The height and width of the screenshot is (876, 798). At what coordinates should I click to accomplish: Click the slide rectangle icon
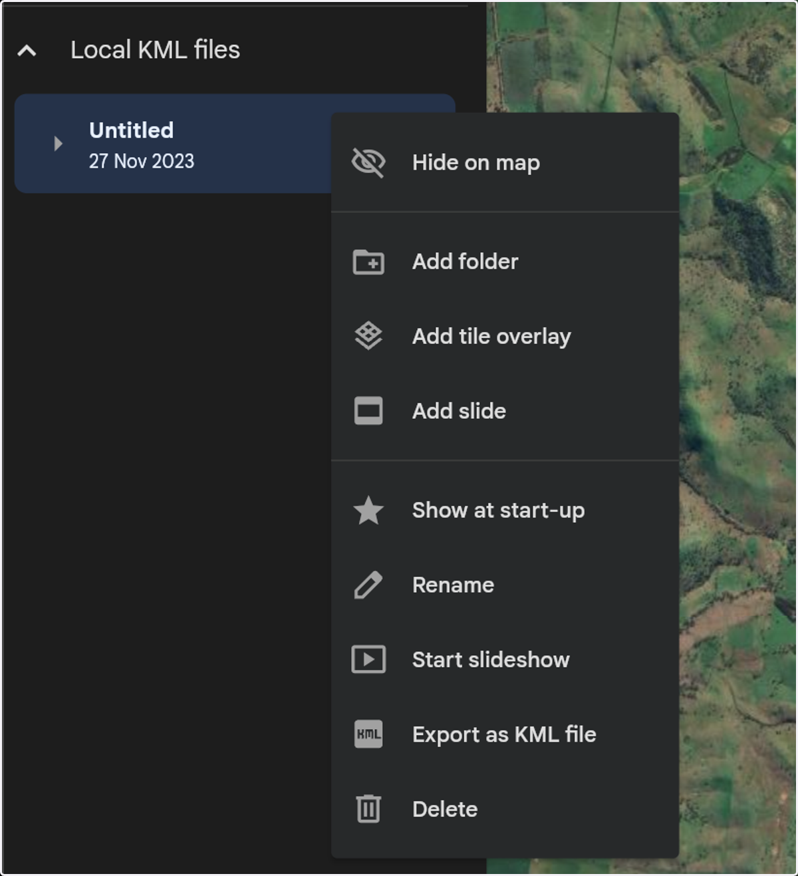(x=368, y=410)
